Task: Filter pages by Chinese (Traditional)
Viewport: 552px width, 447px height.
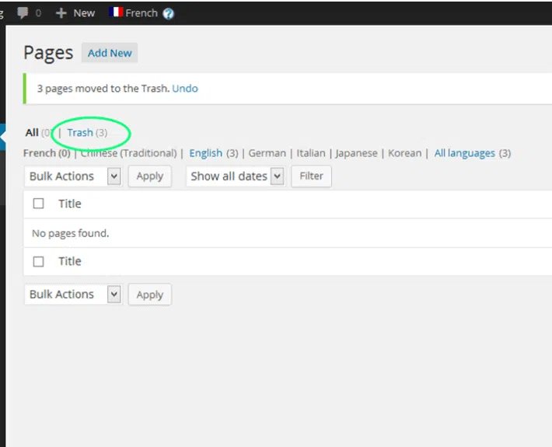Action: 129,153
